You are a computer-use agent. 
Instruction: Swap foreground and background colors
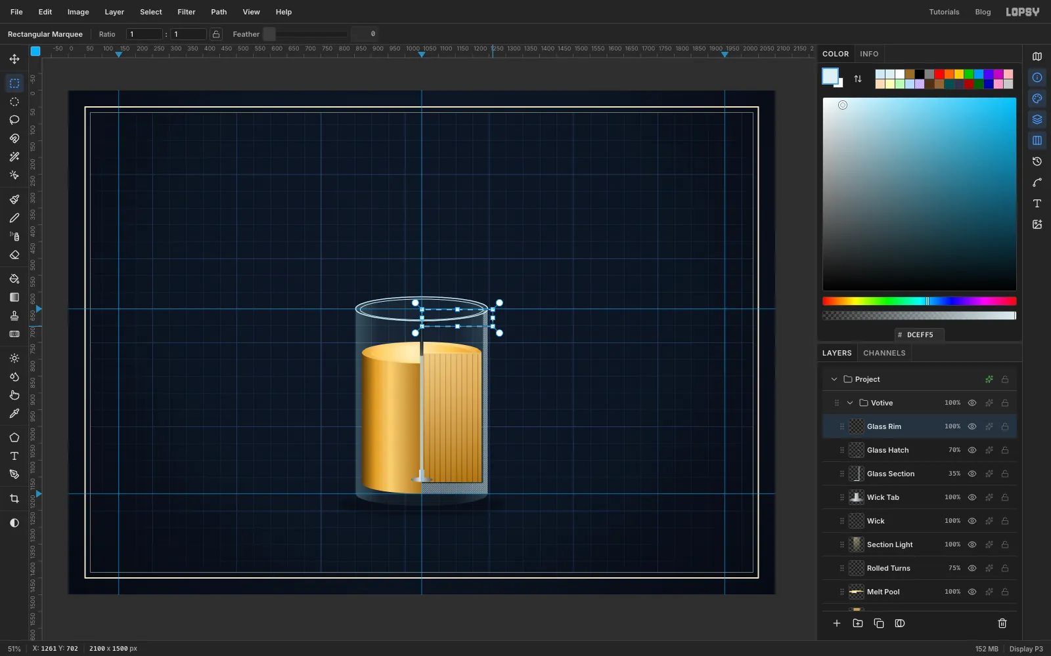coord(858,79)
